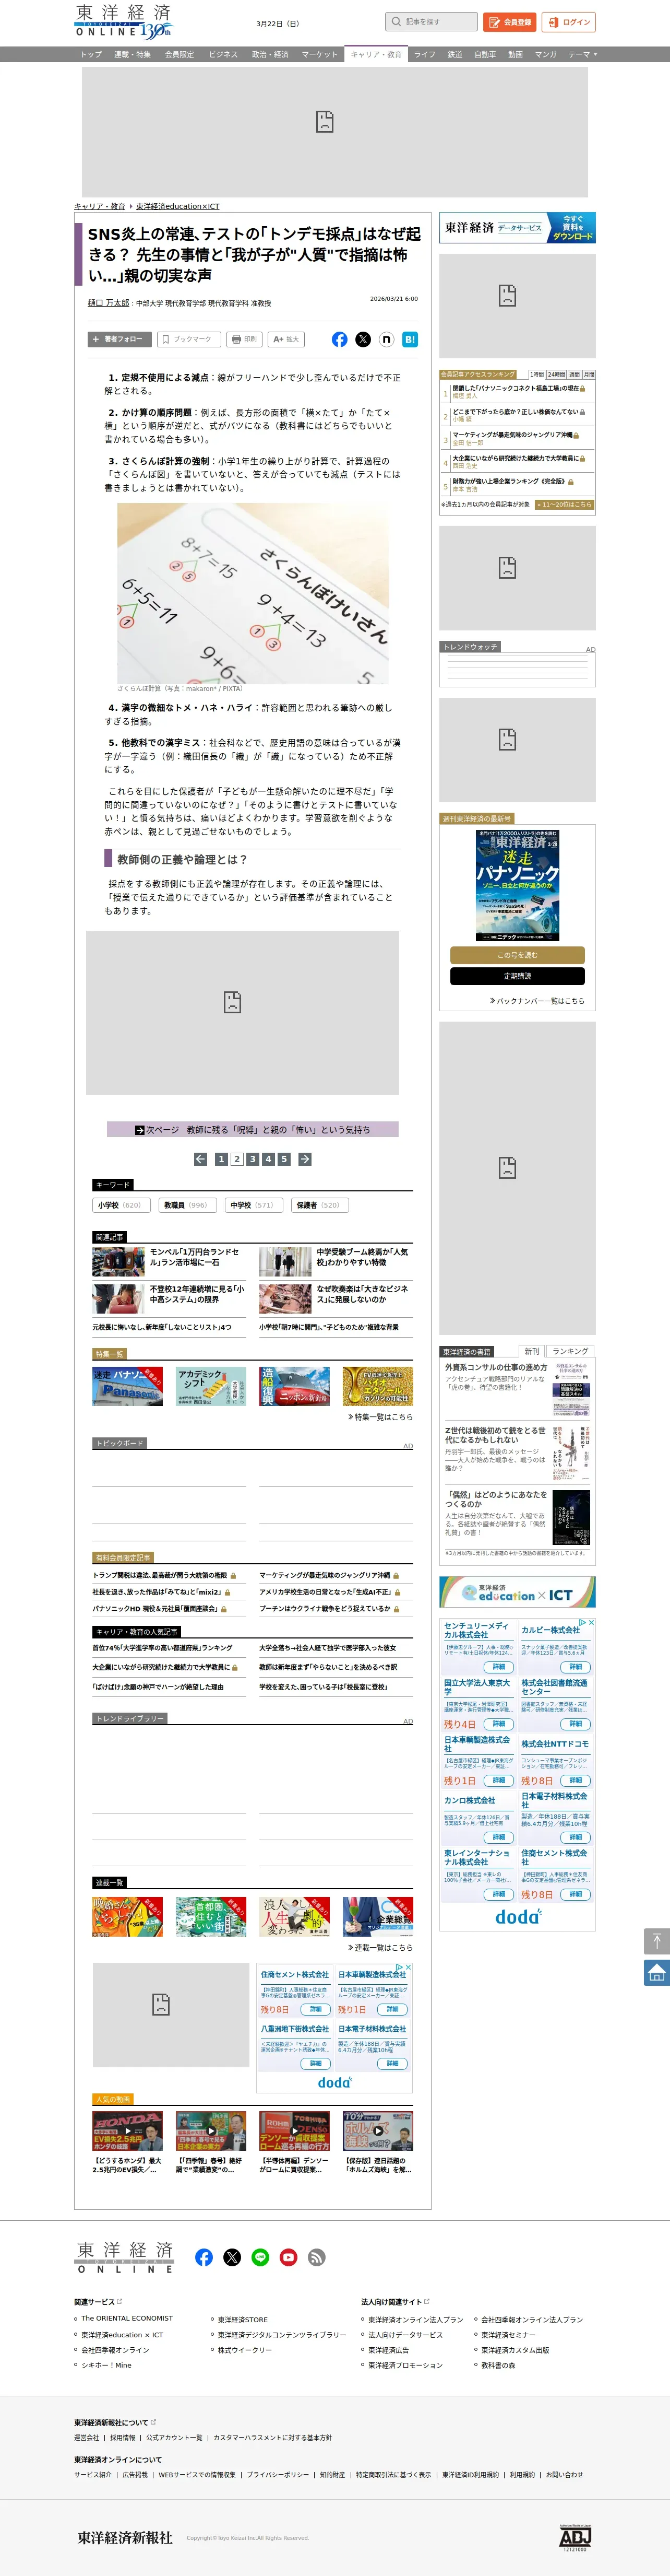This screenshot has width=670, height=2576.
Task: Open the トップ nav item
Action: 91,55
